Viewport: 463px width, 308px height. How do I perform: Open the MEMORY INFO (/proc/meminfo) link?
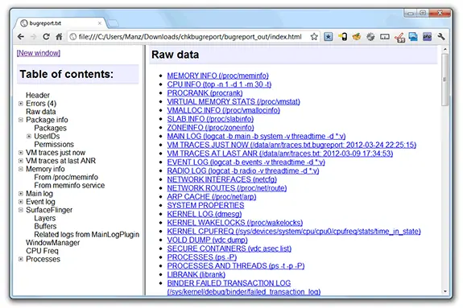tap(218, 76)
